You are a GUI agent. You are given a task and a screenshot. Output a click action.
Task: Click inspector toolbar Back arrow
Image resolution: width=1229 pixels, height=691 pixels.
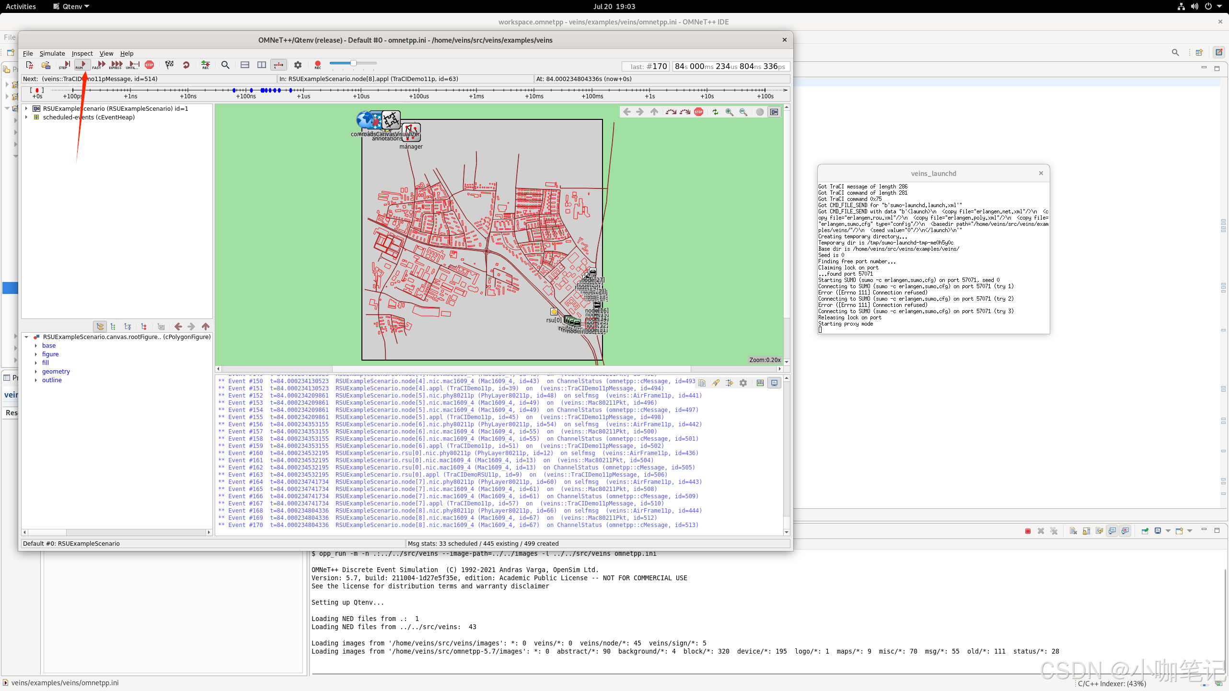click(178, 327)
